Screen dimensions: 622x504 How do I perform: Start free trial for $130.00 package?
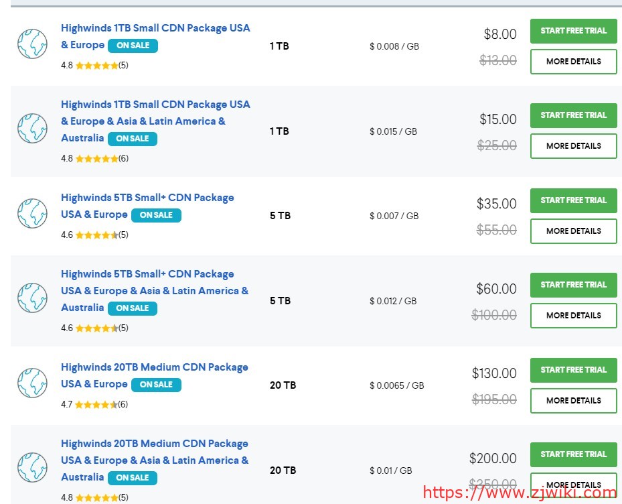tap(573, 370)
